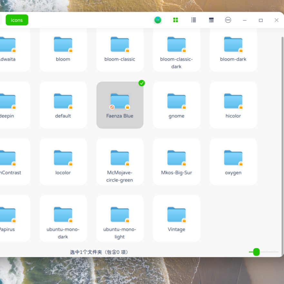Click the icons breadcrumb button
Screen dimensions: 284x284
(x=17, y=20)
